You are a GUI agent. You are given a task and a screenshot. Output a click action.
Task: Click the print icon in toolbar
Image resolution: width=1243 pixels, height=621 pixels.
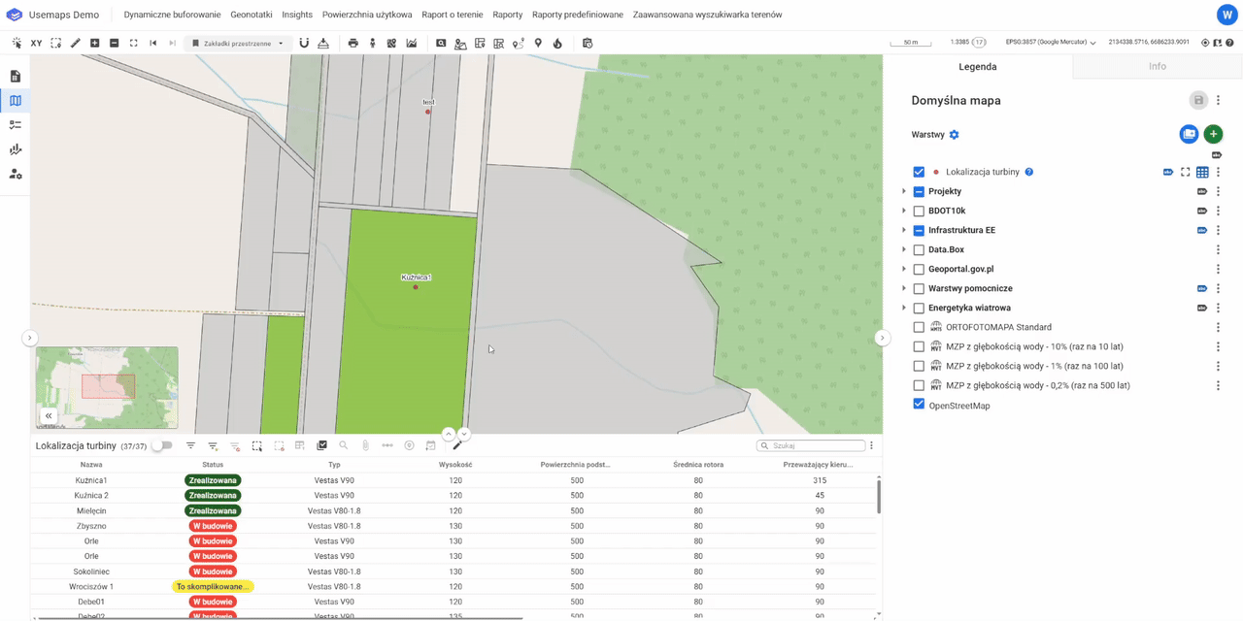pyautogui.click(x=353, y=44)
